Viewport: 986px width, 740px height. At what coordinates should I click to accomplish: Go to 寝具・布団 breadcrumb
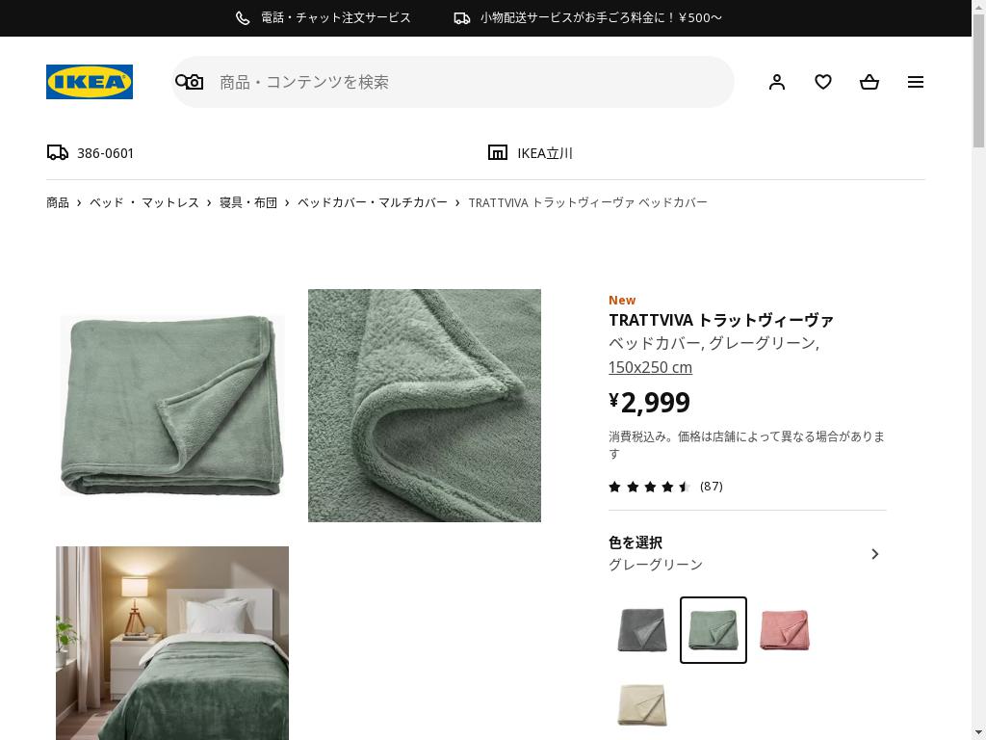pyautogui.click(x=248, y=202)
